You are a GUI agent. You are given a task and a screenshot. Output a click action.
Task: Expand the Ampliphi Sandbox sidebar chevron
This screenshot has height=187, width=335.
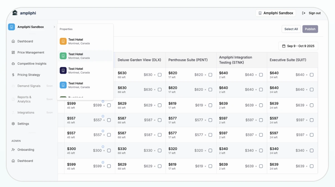55,27
